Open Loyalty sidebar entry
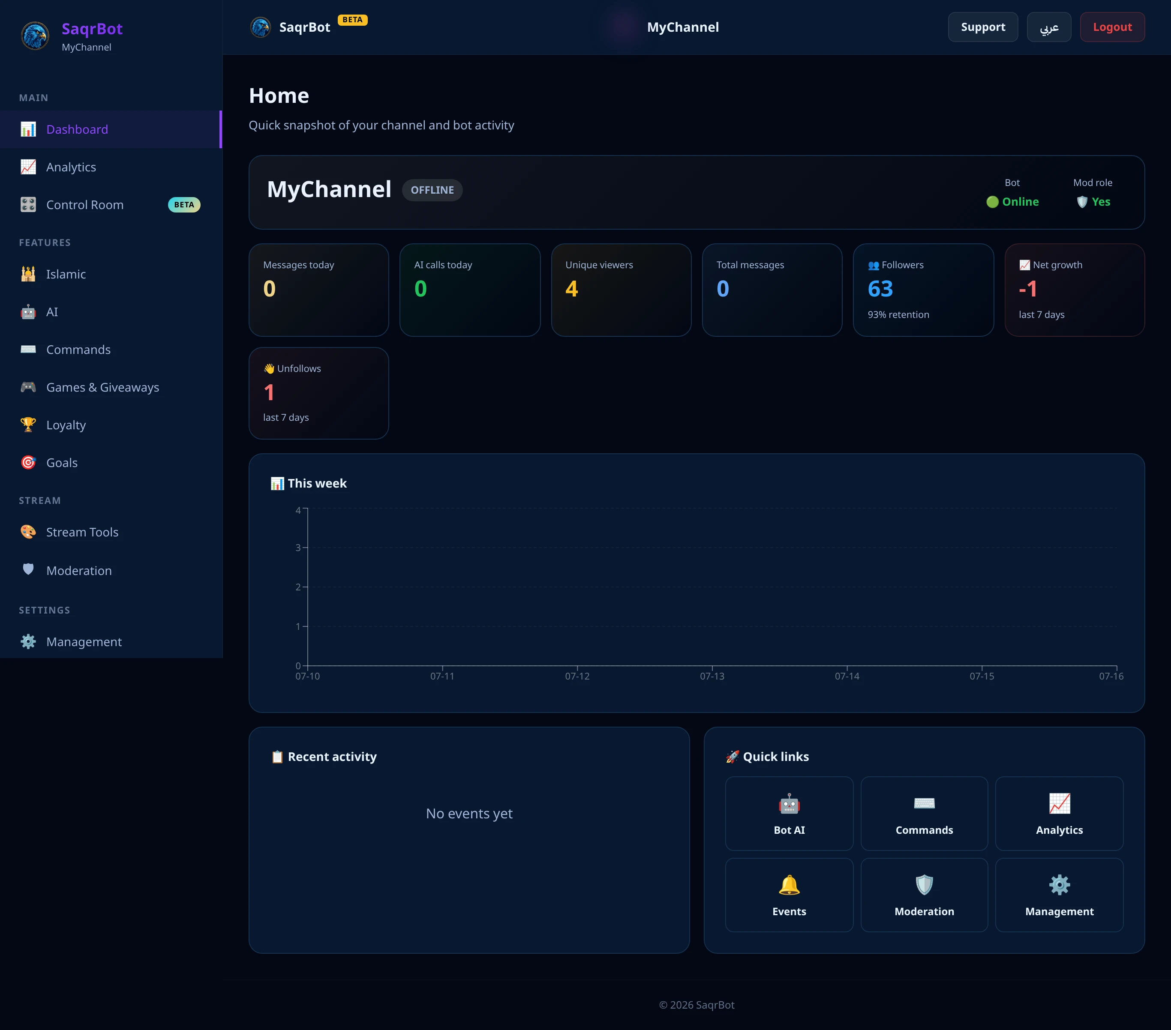The width and height of the screenshot is (1171, 1030). pos(111,425)
